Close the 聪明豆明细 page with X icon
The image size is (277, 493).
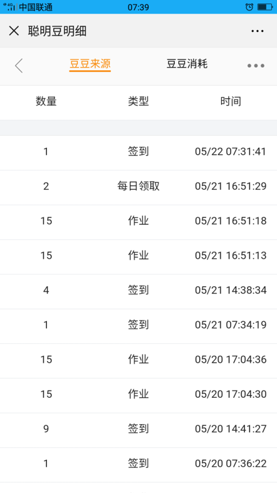[x=14, y=31]
